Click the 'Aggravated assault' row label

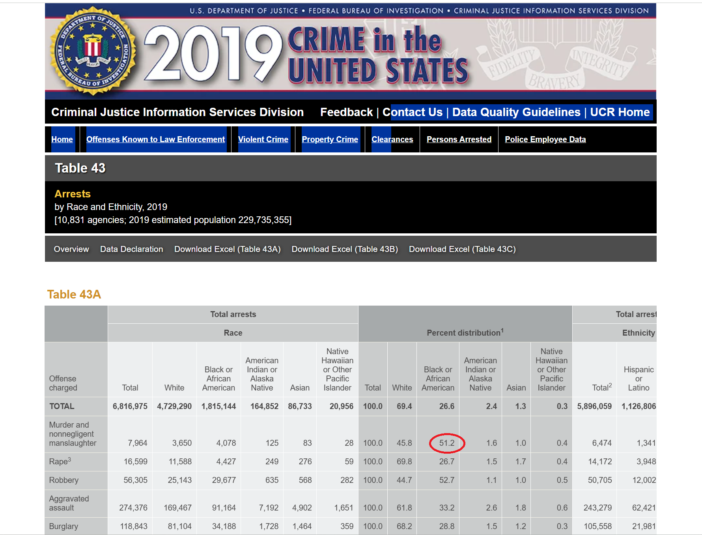click(69, 503)
